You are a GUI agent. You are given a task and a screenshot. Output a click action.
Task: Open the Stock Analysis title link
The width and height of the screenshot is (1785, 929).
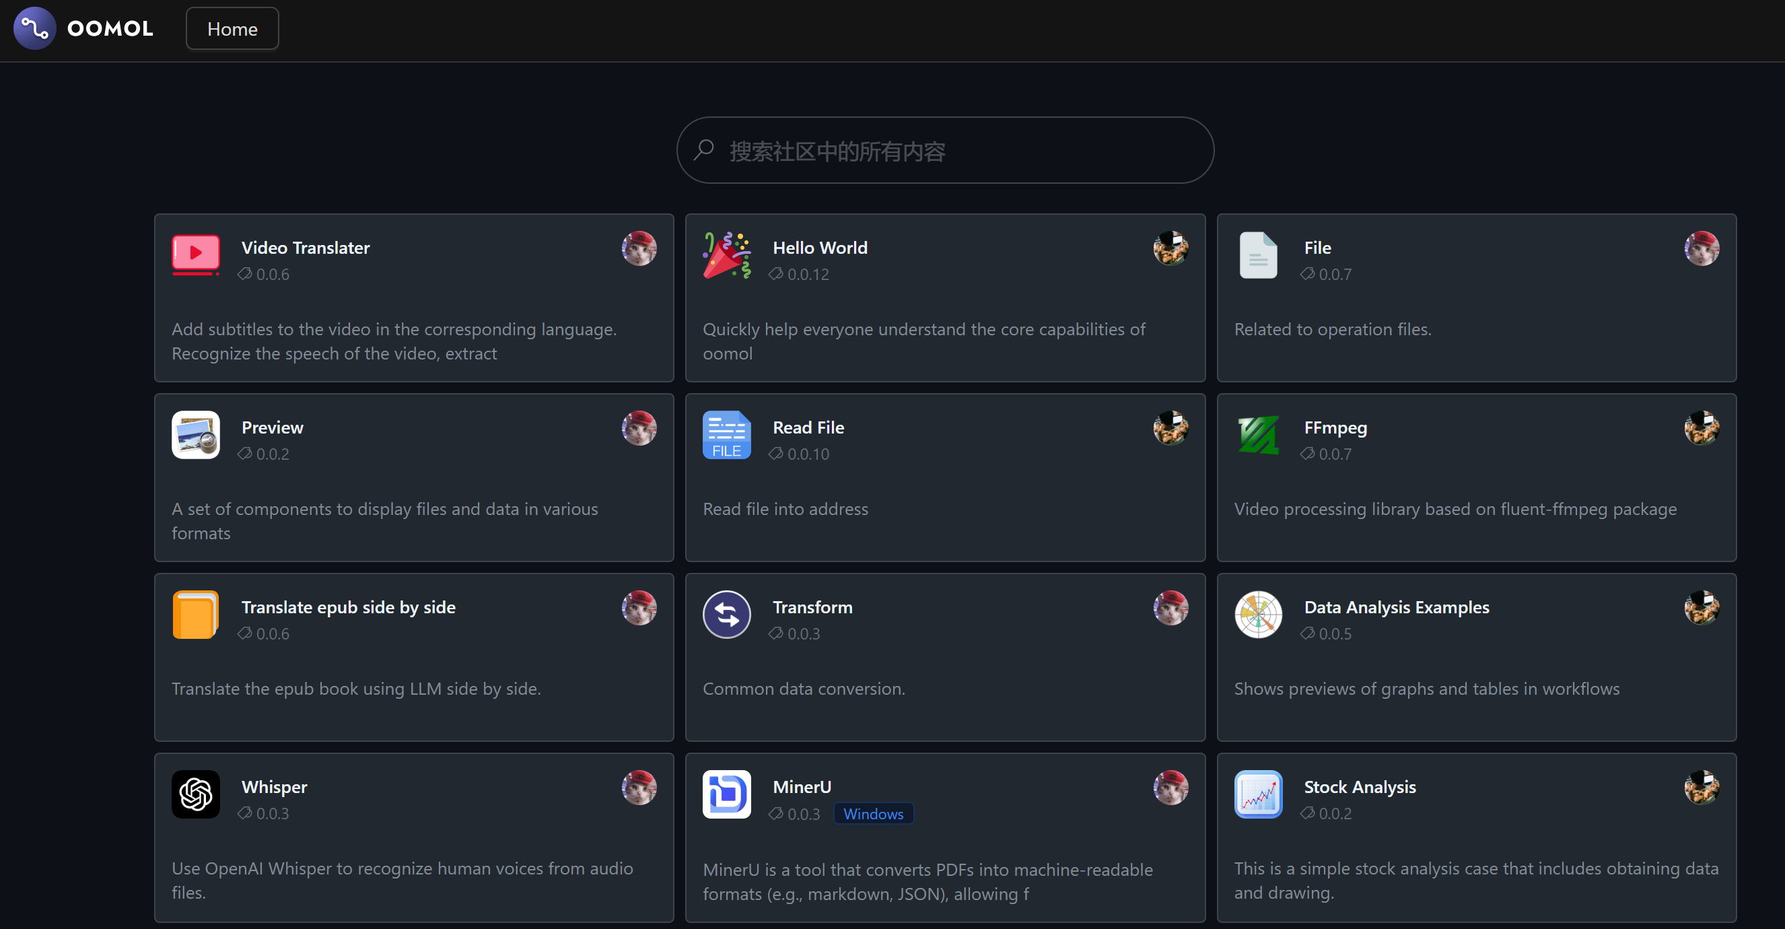click(1360, 787)
